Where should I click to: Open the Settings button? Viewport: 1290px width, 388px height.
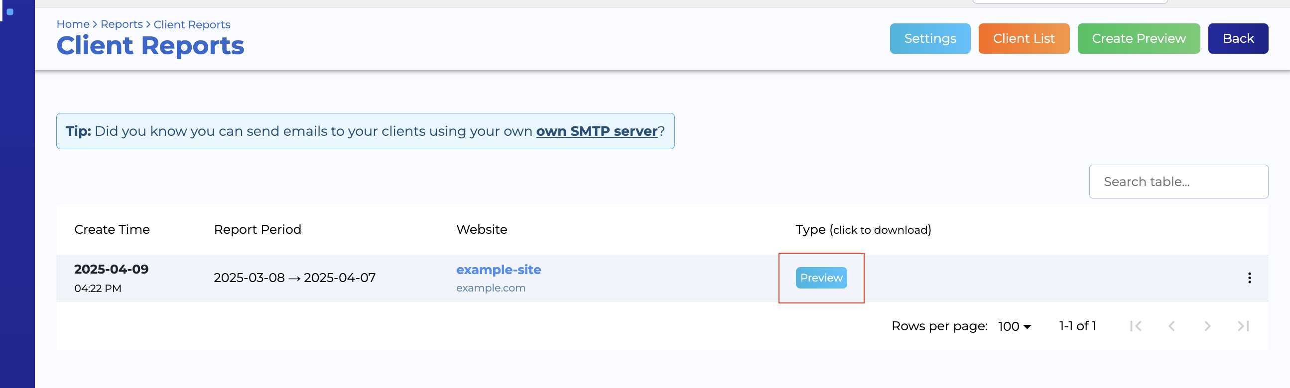[929, 38]
